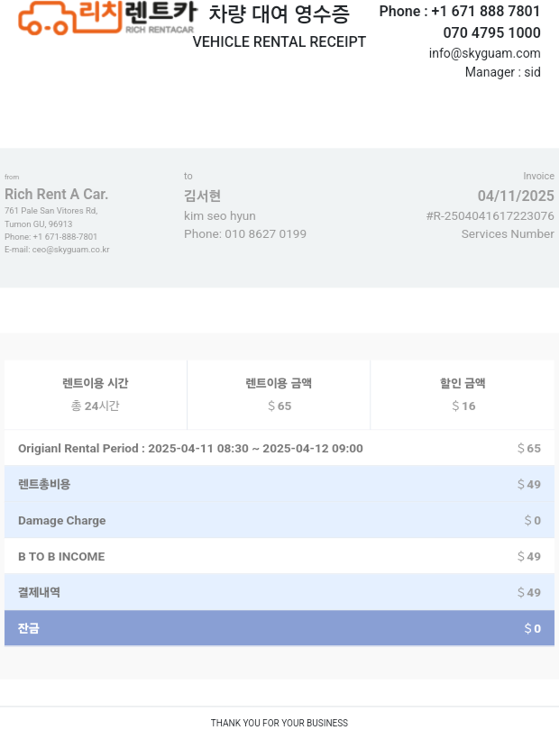Click the info@skyguam.com email address
This screenshot has width=559, height=730.
[x=484, y=53]
